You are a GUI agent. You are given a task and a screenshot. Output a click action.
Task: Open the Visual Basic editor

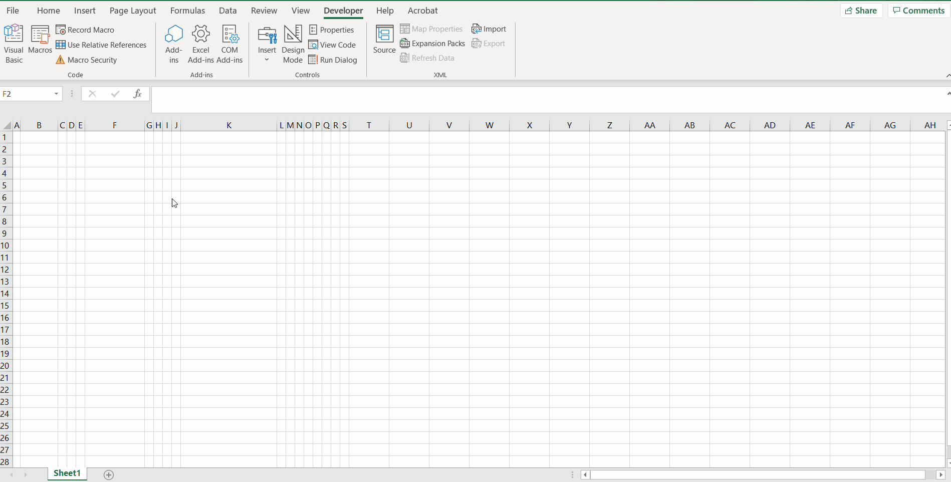[x=14, y=44]
